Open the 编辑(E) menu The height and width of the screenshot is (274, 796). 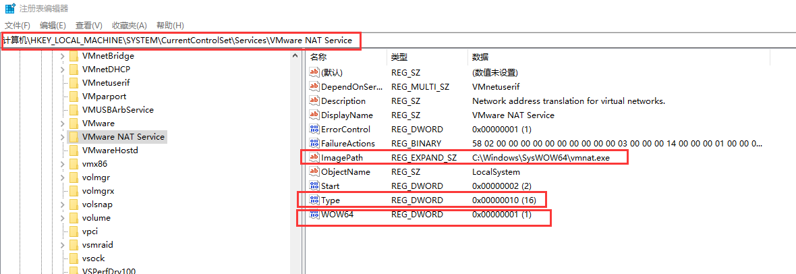[53, 26]
